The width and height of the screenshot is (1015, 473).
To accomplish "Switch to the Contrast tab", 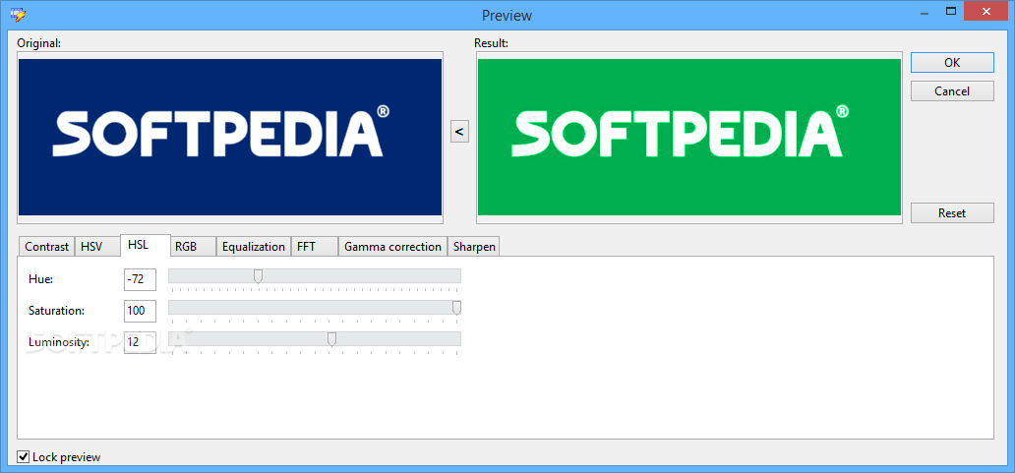I will tap(46, 247).
